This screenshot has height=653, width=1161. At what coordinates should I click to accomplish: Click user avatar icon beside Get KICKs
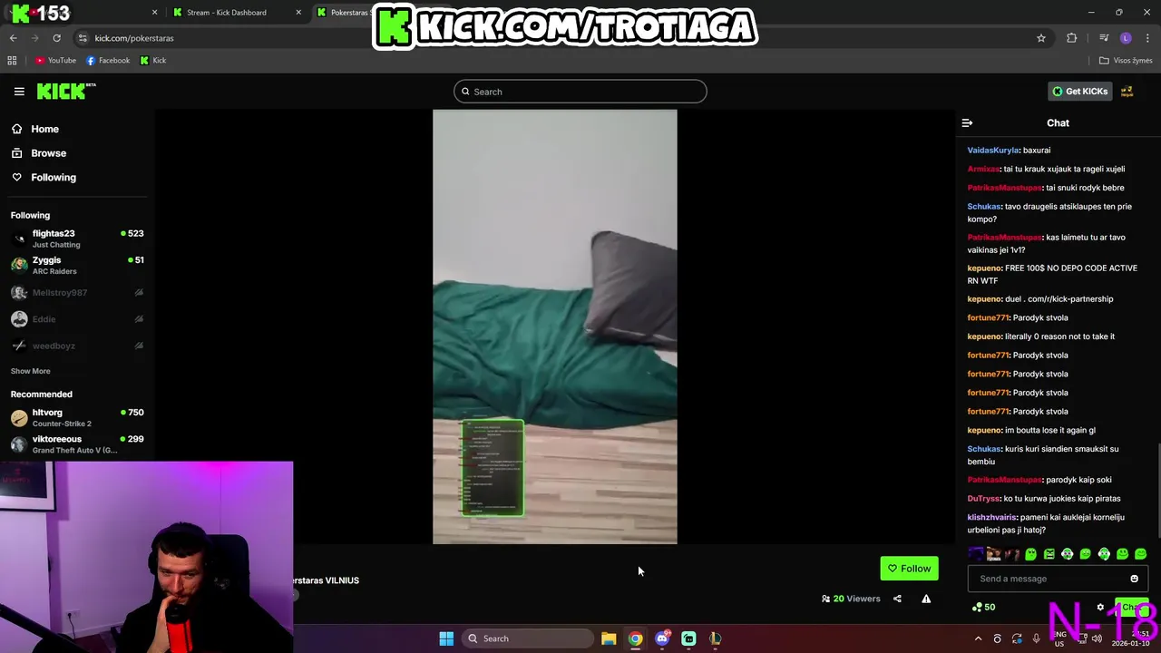[1127, 91]
